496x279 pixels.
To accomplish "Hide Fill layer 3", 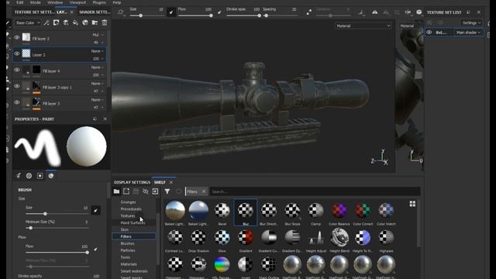I will coord(17,102).
